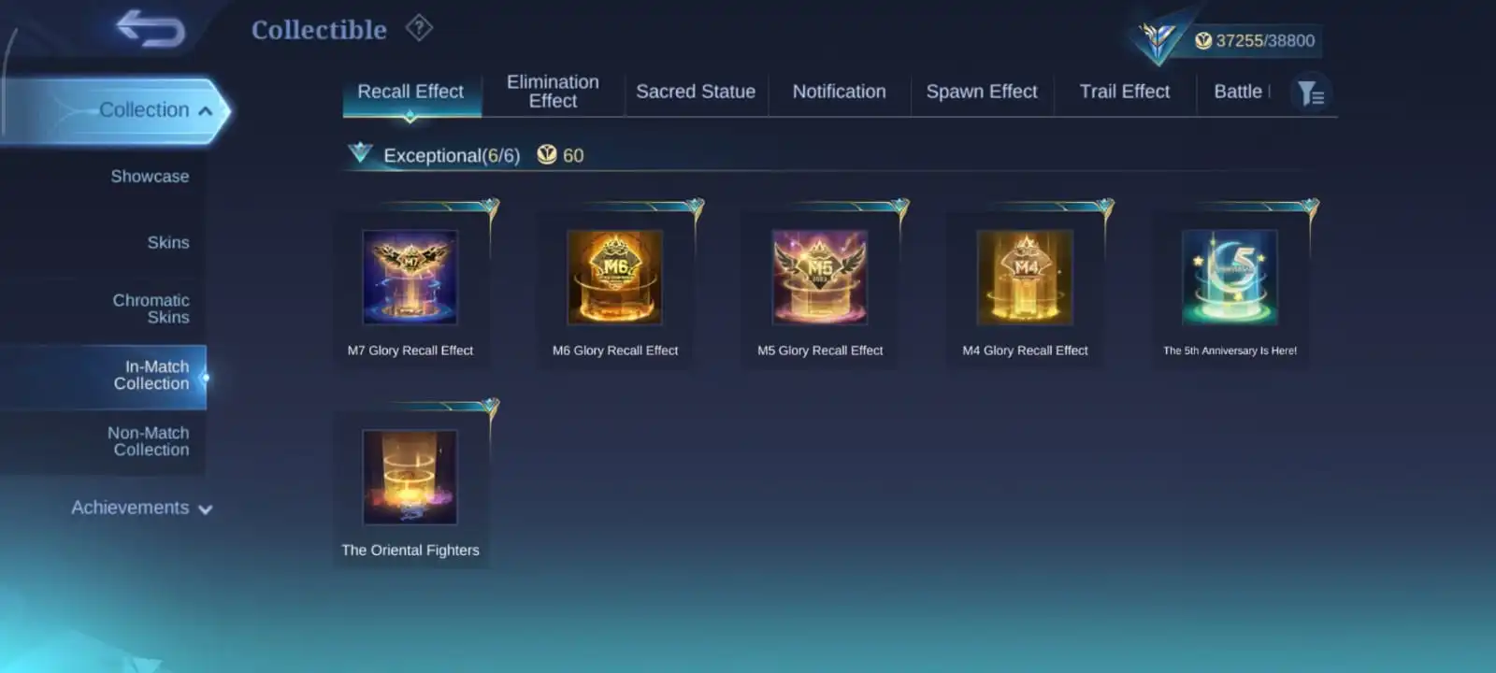Switch to the Sacred Statue tab
Image resolution: width=1496 pixels, height=673 pixels.
pos(696,92)
